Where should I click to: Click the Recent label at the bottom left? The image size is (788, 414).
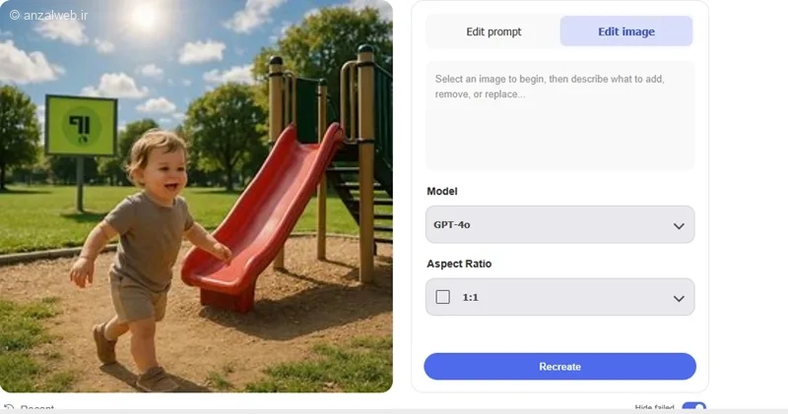36,407
